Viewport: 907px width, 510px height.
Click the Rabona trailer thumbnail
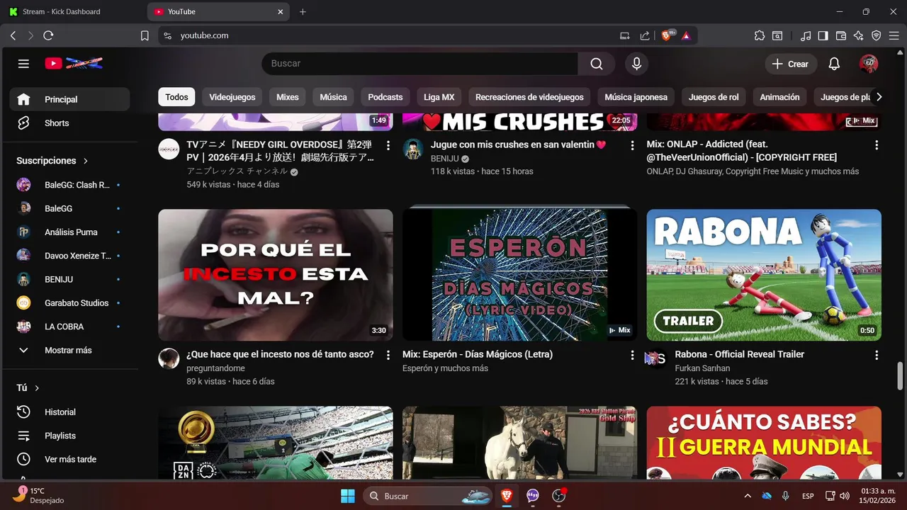764,275
